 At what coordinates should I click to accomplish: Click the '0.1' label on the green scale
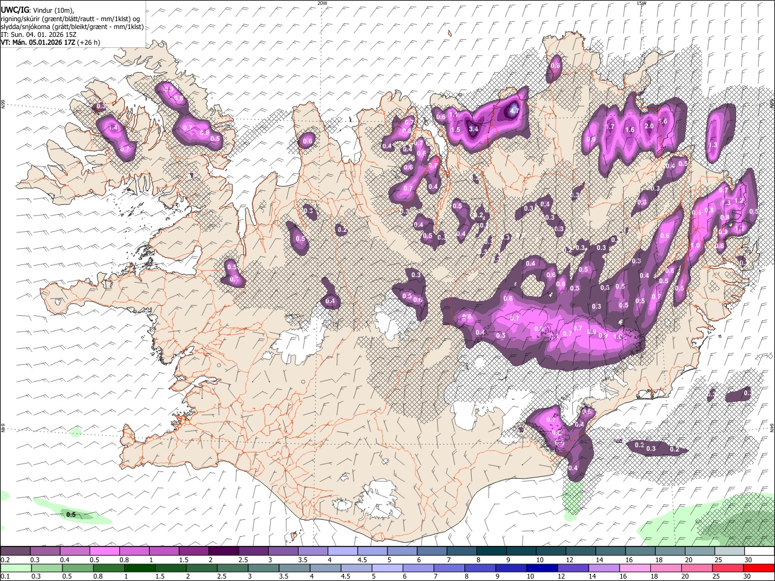[x=5, y=576]
